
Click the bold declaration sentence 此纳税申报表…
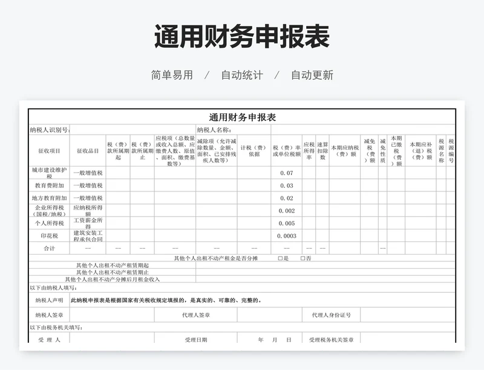coord(166,300)
